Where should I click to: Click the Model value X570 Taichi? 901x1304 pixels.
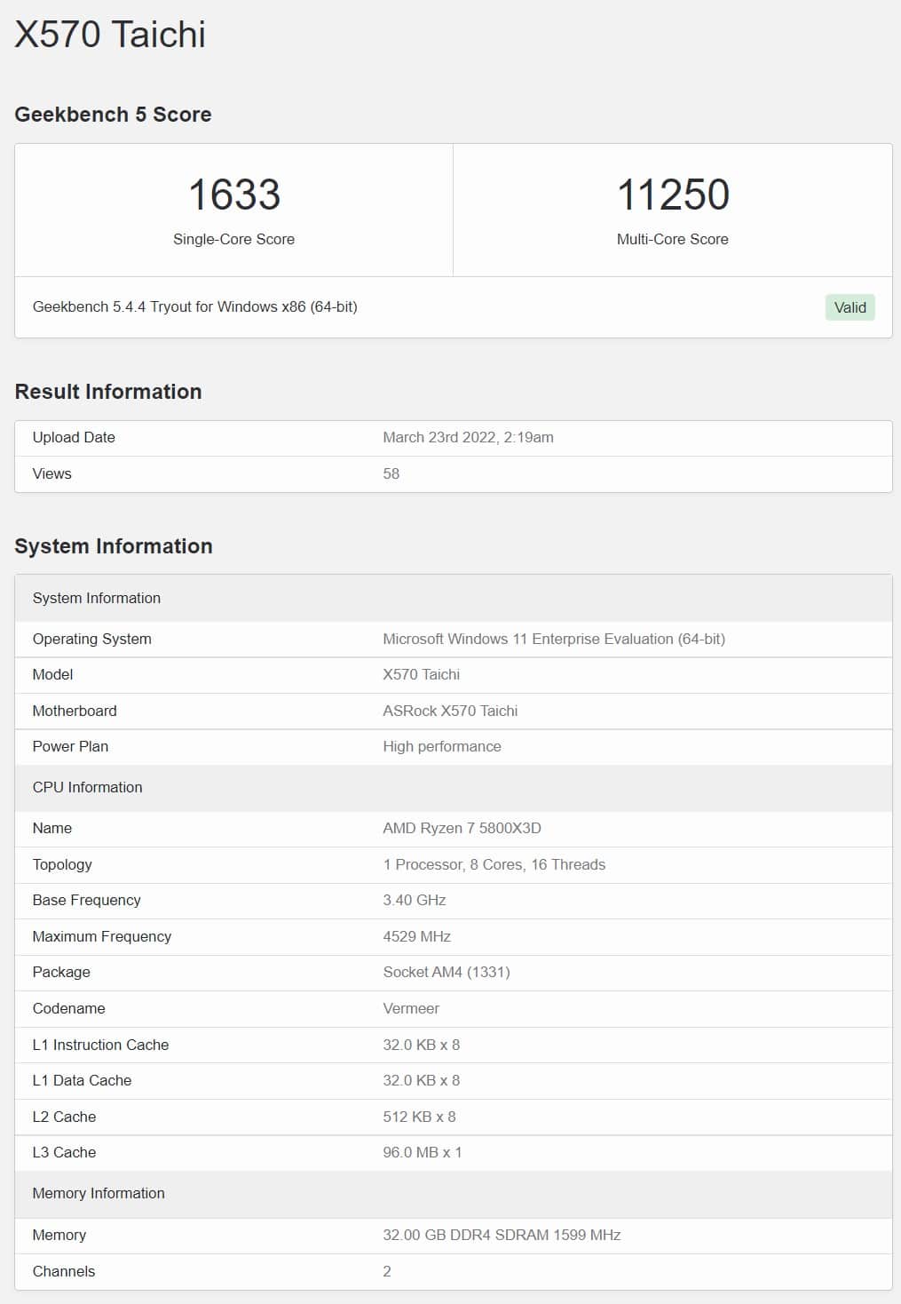click(422, 674)
